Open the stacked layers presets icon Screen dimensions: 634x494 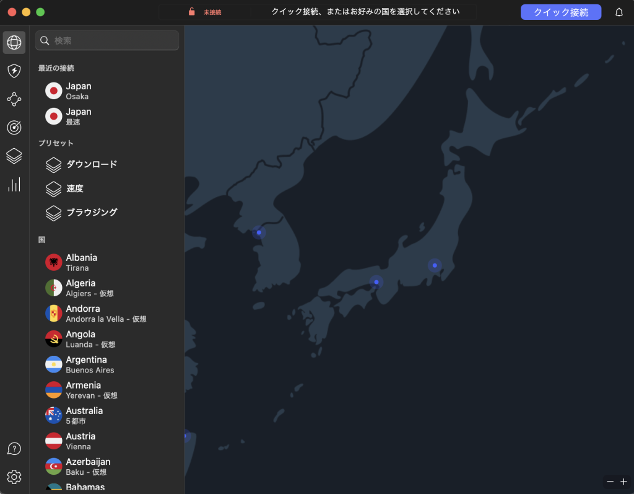pos(14,156)
